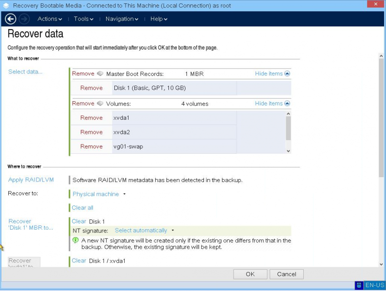
Task: Click the back arrow navigation icon
Action: tap(10, 19)
